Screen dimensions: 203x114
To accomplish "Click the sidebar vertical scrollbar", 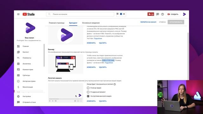I will click(44, 55).
